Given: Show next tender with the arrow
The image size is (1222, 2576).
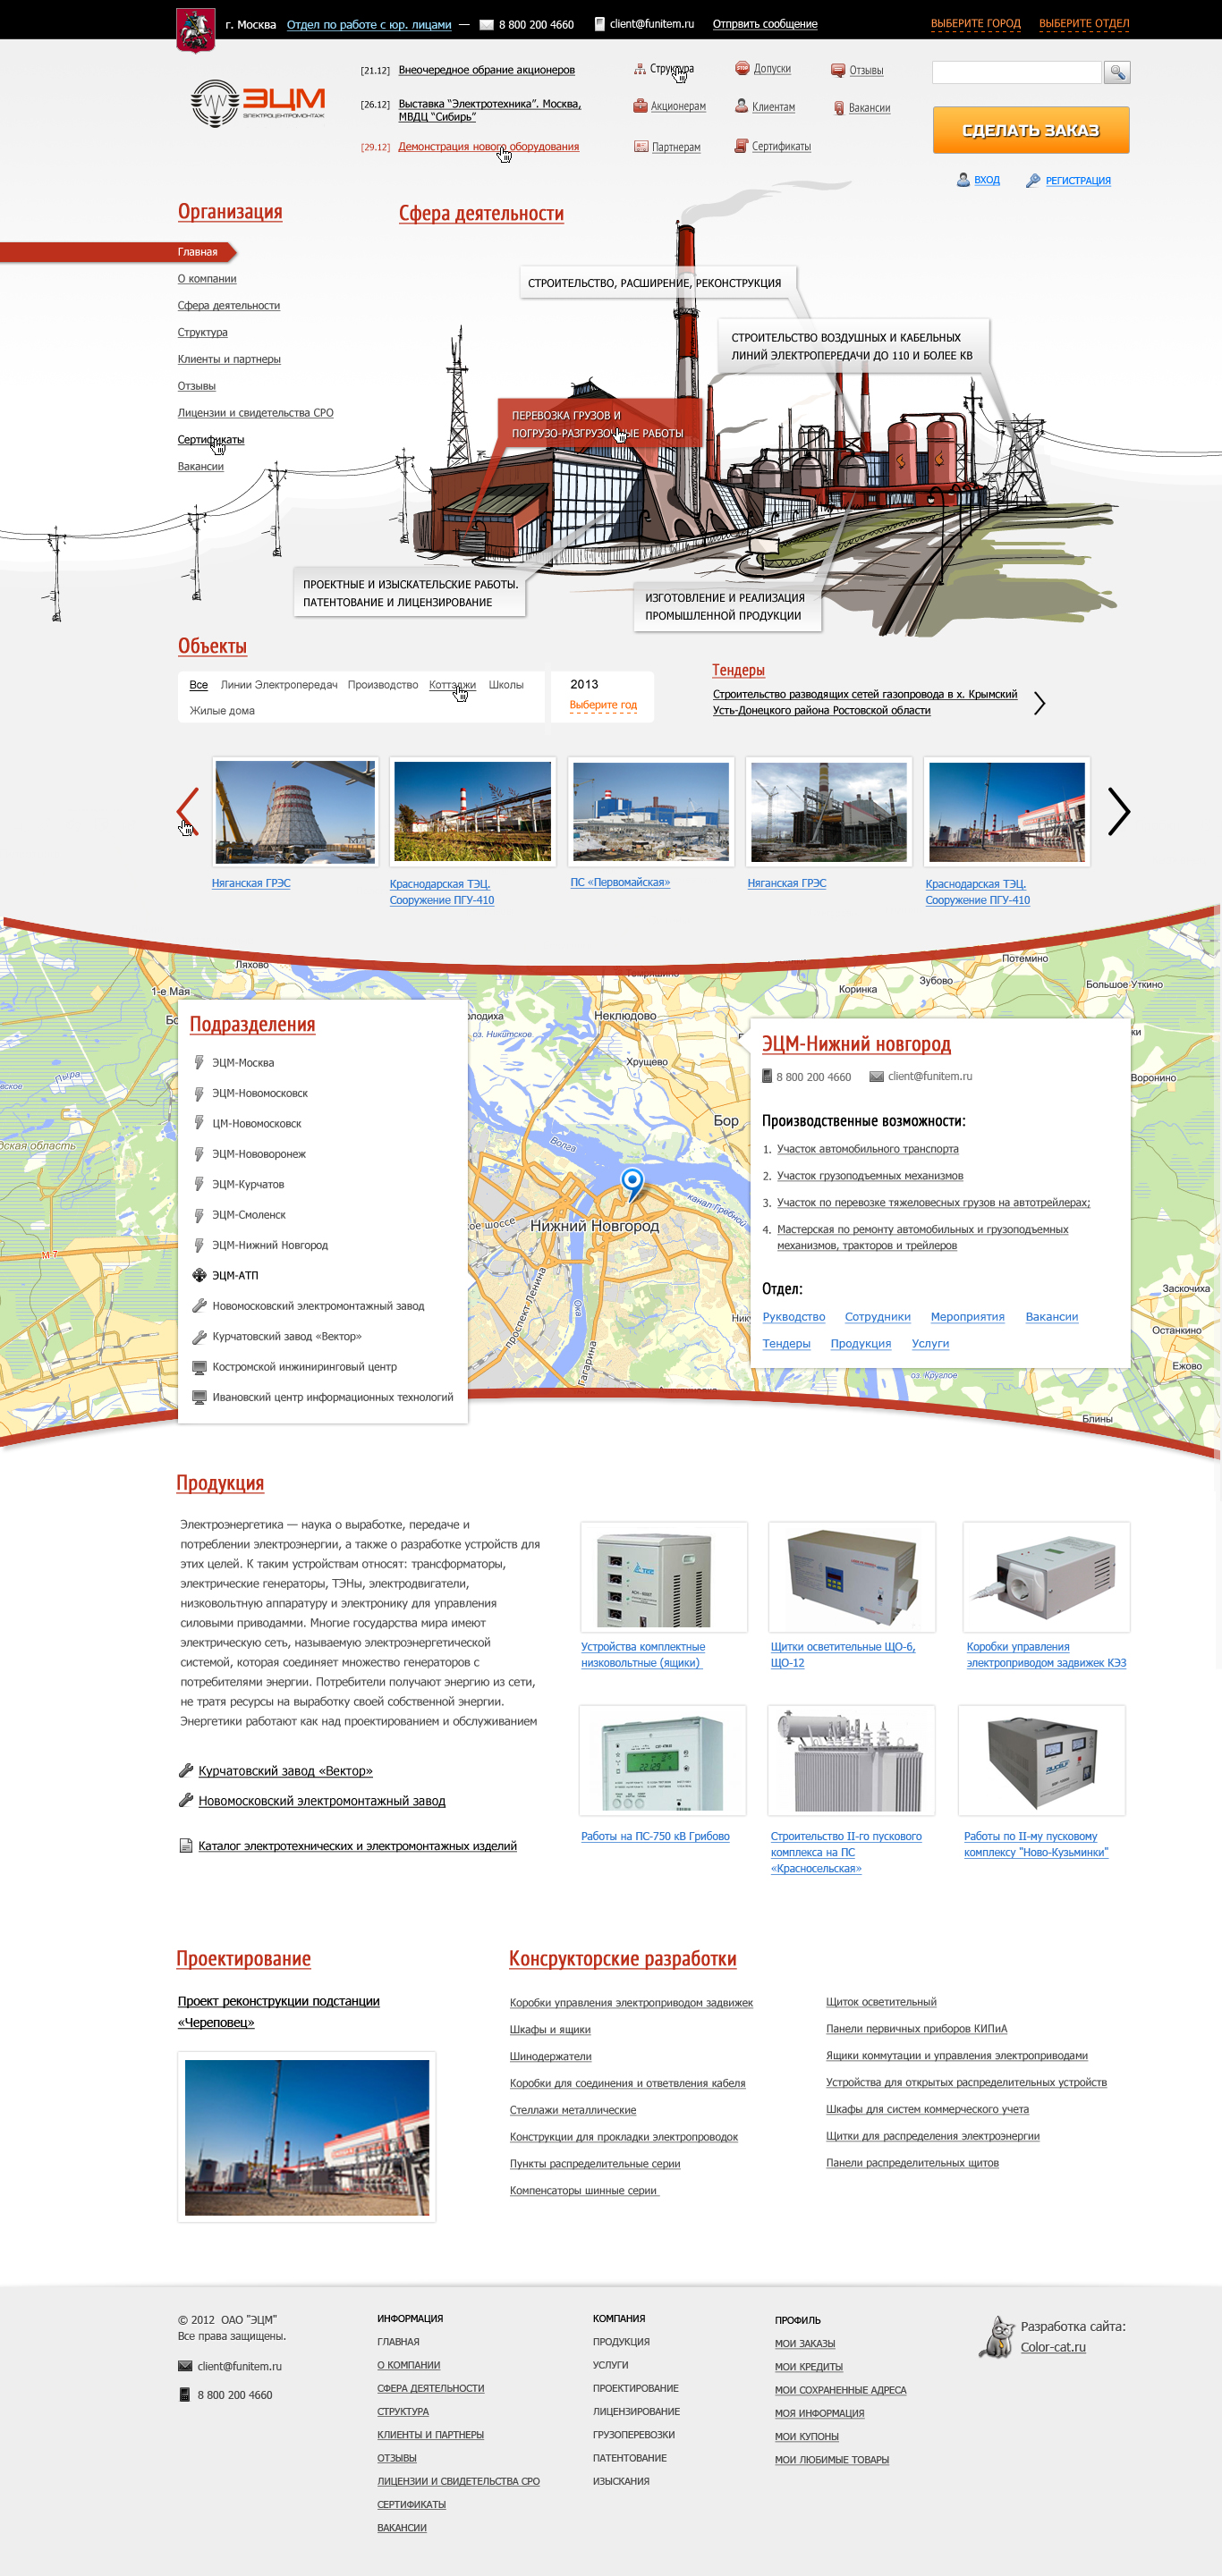Looking at the screenshot, I should [1040, 703].
